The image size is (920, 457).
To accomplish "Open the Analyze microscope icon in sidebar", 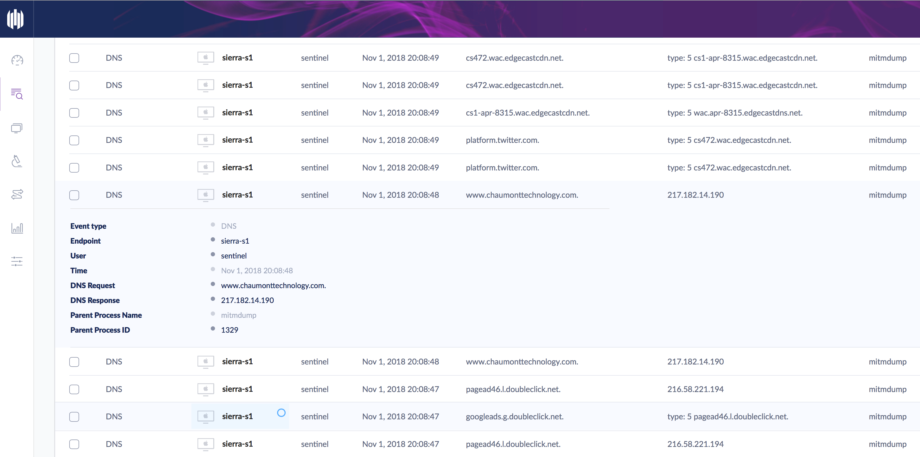I will 17,161.
